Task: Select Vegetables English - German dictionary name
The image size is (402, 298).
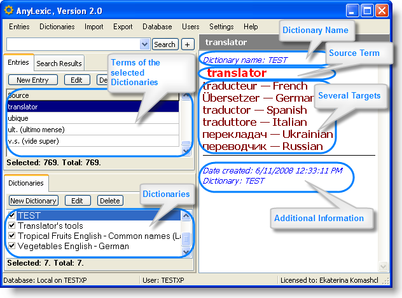Action: pyautogui.click(x=73, y=246)
